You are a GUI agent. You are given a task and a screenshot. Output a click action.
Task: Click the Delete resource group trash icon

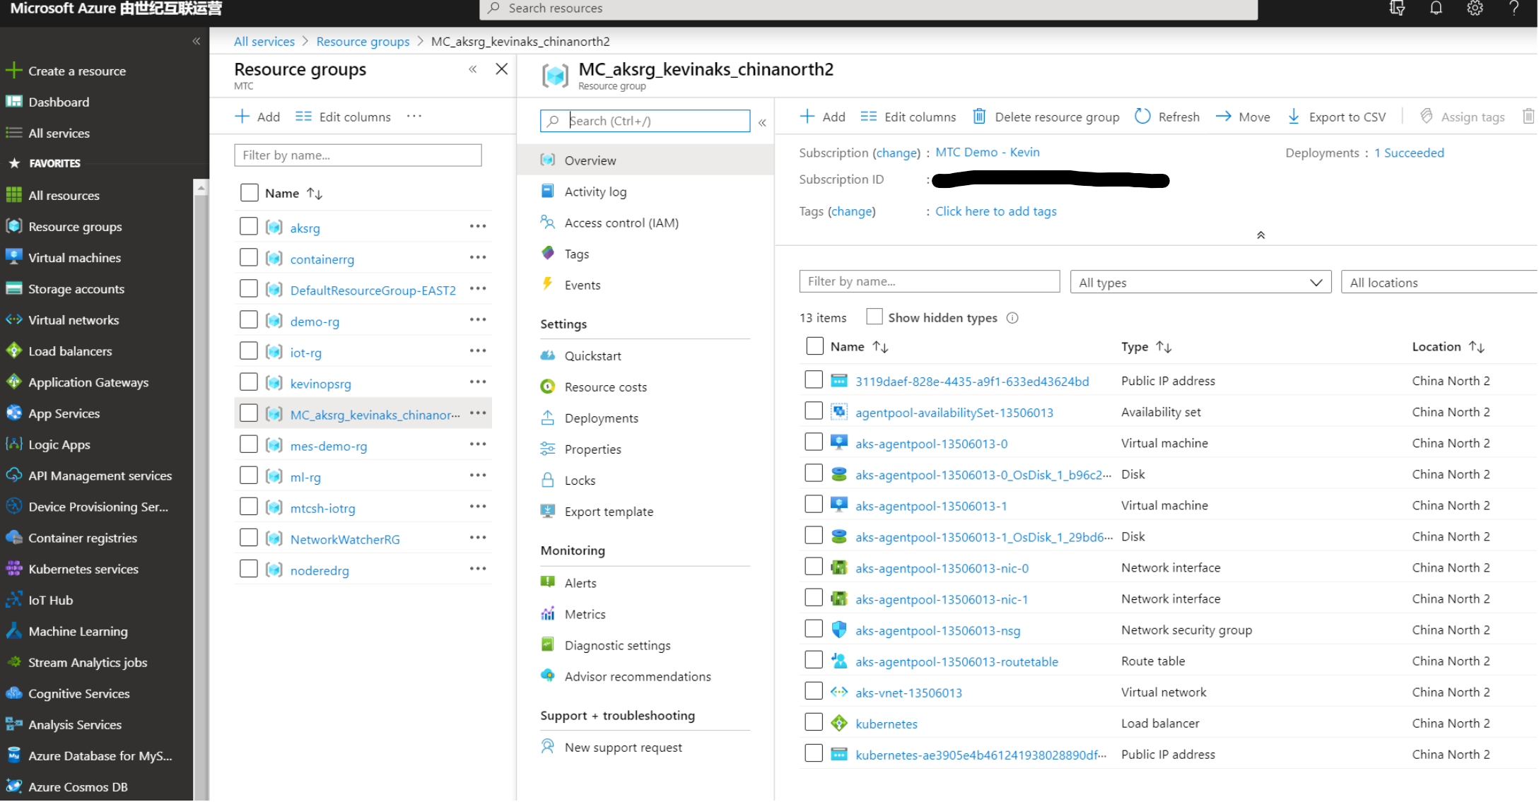point(979,117)
